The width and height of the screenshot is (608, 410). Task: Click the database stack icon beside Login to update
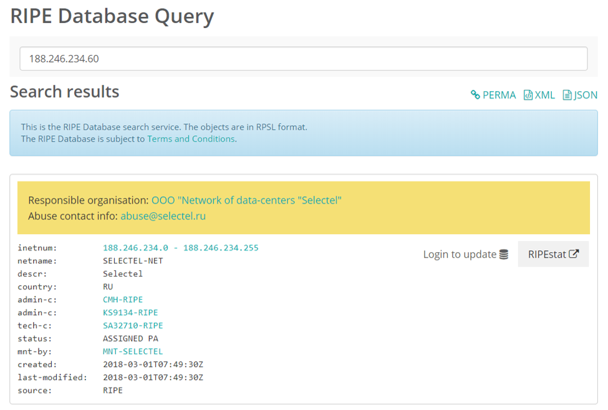pyautogui.click(x=504, y=255)
